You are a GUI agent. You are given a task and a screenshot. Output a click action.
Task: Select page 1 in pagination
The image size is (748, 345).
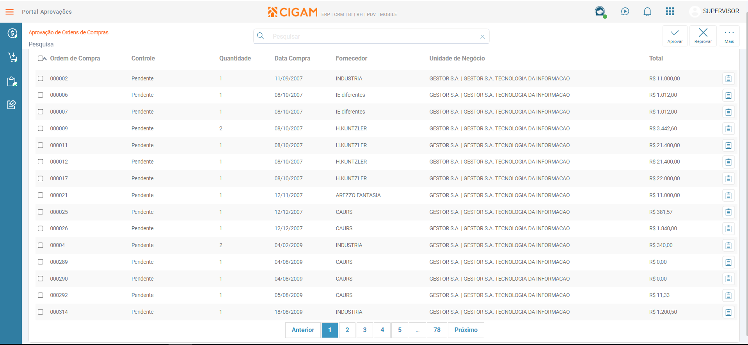click(x=330, y=330)
